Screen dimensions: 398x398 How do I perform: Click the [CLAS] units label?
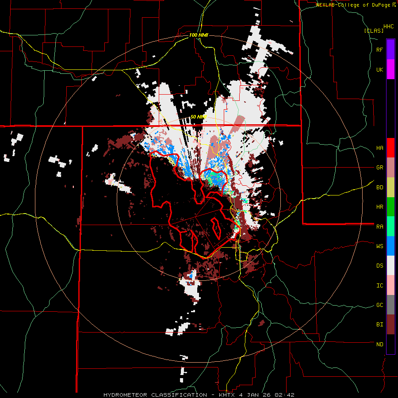click(374, 31)
